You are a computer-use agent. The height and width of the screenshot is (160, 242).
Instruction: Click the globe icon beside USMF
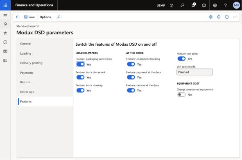click(x=172, y=5)
